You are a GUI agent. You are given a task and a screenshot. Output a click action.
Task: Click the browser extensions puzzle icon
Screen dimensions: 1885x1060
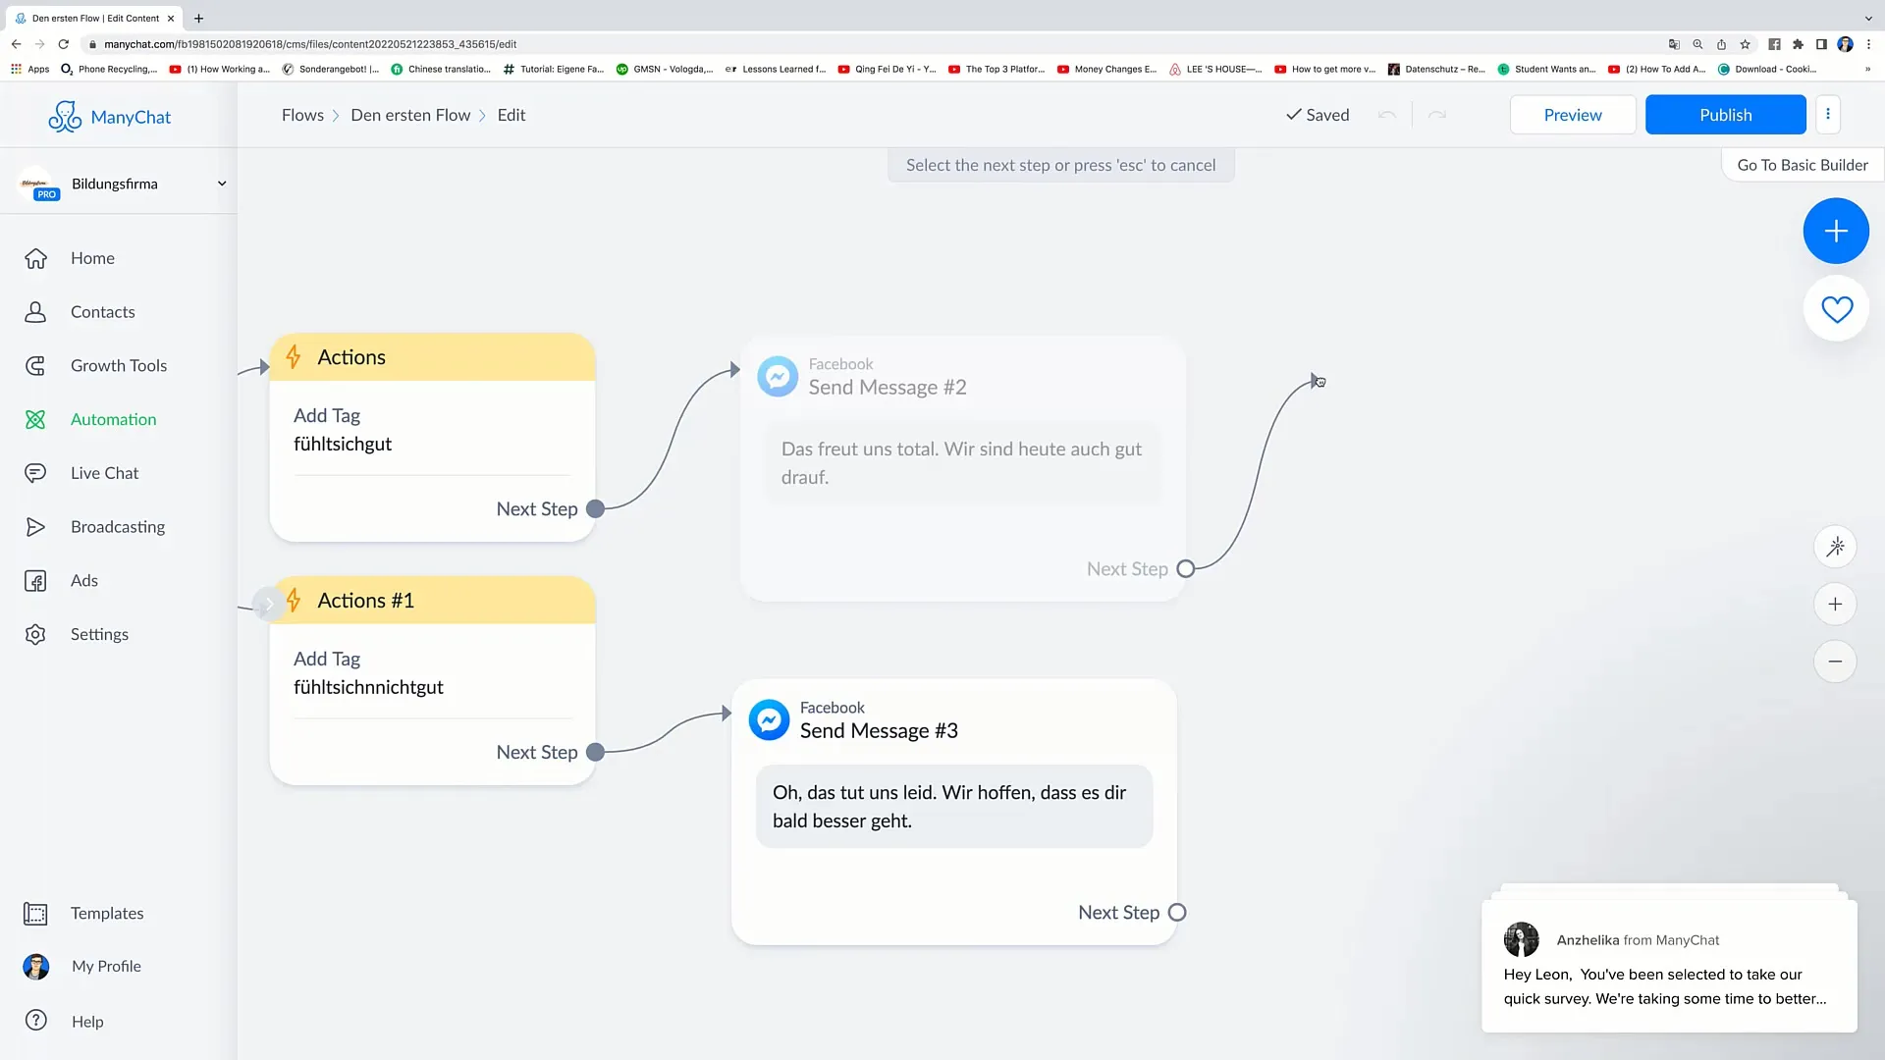[x=1798, y=44]
